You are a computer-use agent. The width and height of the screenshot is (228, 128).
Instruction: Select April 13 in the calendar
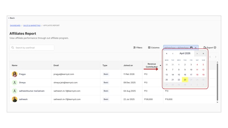pyautogui.click(x=167, y=75)
